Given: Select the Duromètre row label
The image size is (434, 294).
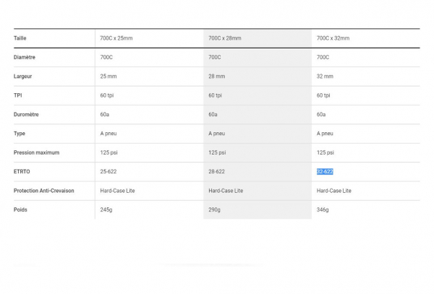Looking at the screenshot, I should pos(26,114).
